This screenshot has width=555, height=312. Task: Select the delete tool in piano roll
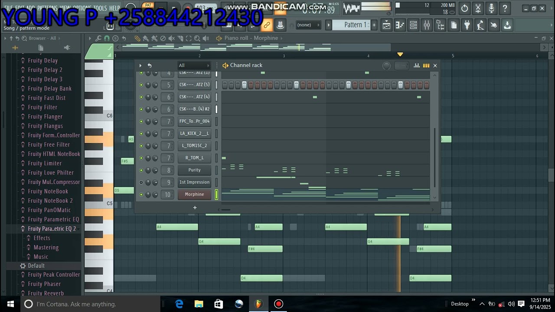163,38
